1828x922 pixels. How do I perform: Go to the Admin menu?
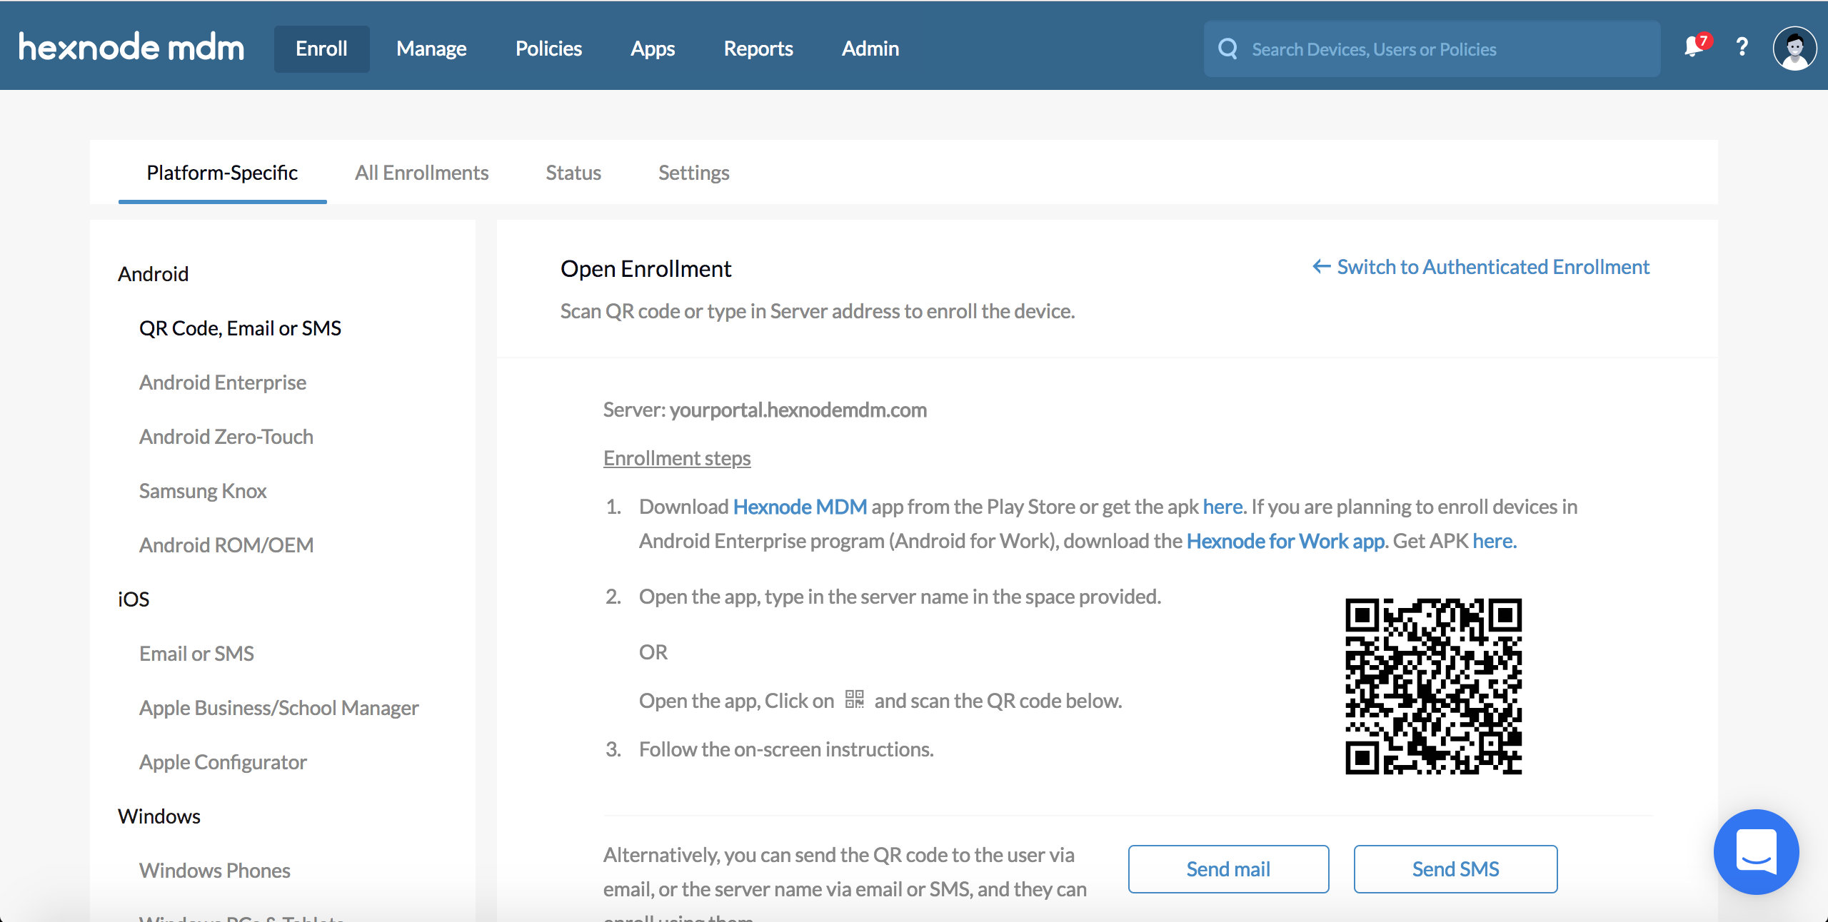(870, 49)
